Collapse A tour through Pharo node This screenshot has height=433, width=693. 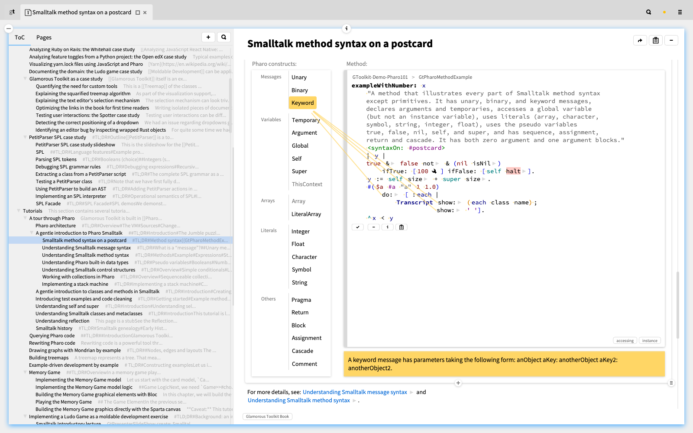[25, 218]
